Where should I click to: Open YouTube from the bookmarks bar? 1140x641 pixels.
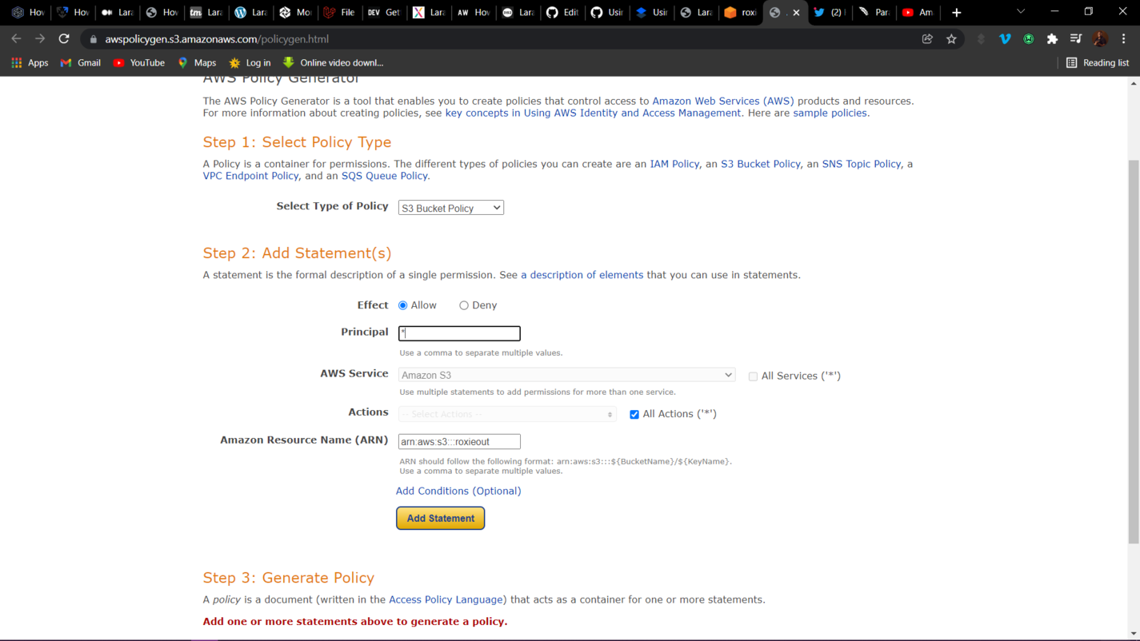coord(138,62)
